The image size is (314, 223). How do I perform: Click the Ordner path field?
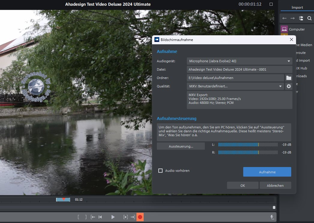point(235,78)
